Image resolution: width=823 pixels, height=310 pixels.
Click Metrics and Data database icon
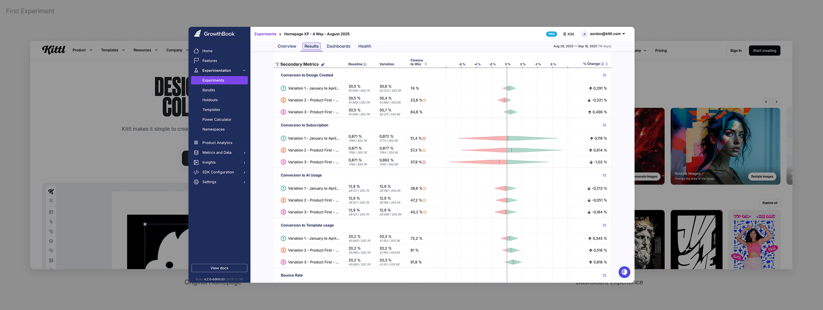pos(196,152)
